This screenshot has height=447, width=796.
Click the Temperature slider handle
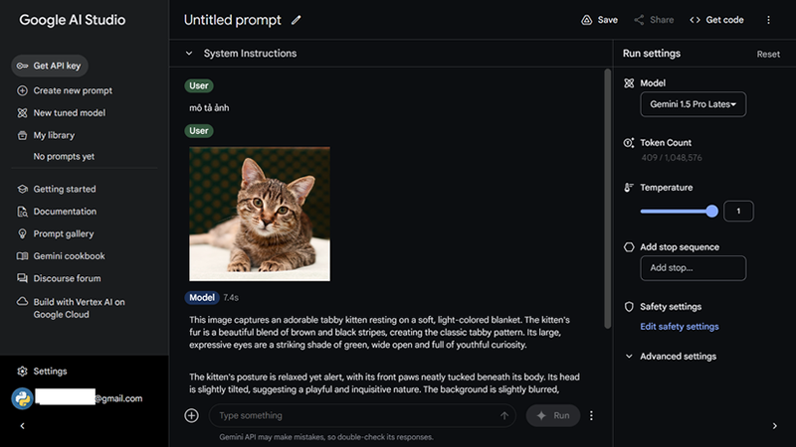(711, 211)
